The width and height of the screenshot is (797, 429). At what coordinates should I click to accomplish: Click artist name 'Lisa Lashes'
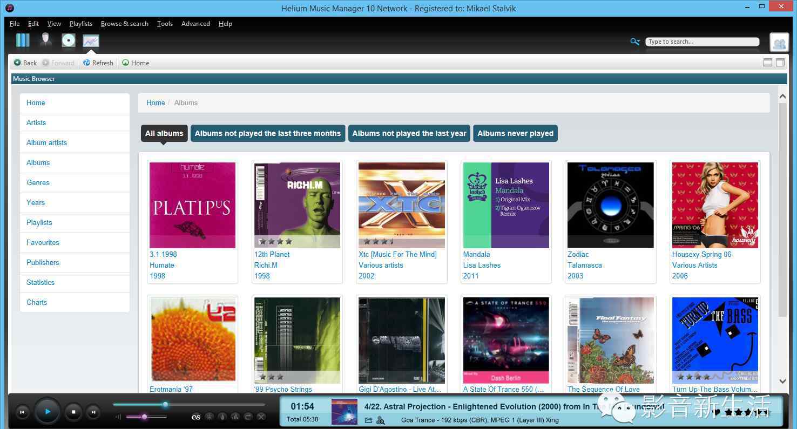pos(482,265)
